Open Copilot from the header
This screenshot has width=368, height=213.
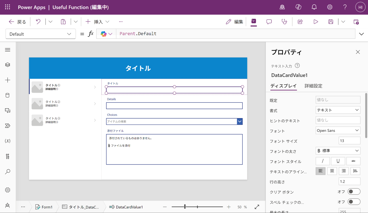click(298, 7)
